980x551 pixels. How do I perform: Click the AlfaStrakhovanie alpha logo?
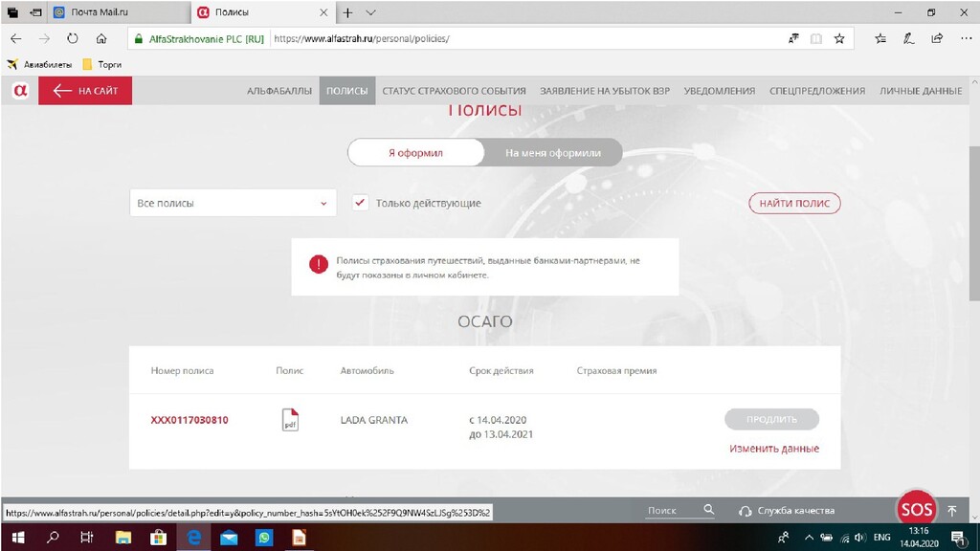[x=20, y=91]
